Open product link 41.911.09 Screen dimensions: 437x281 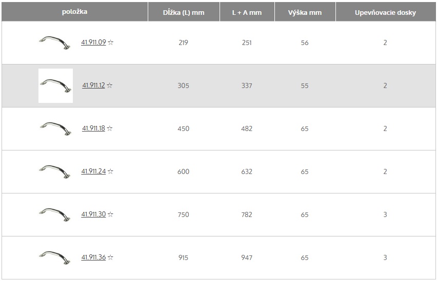tap(94, 42)
